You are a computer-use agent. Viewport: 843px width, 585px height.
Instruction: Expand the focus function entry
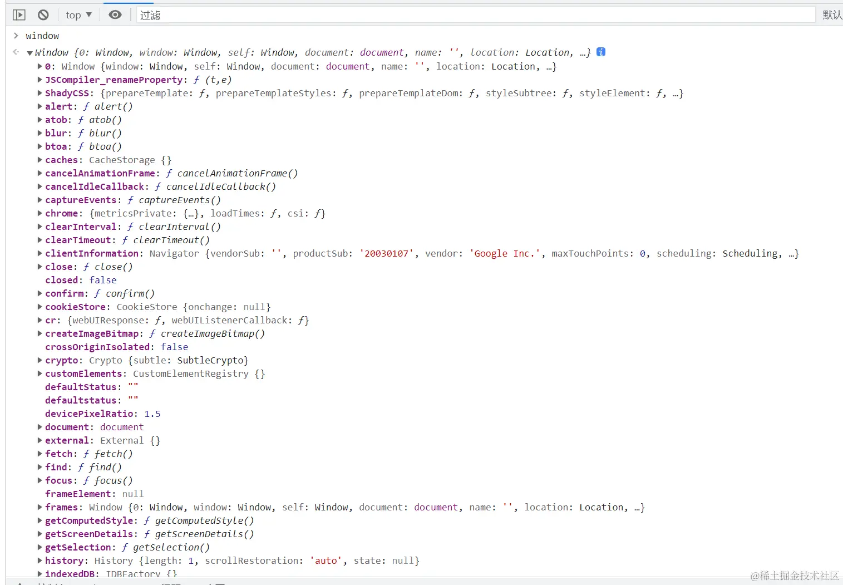coord(40,480)
